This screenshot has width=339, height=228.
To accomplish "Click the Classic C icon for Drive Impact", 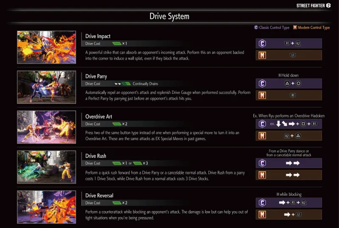I will click(x=262, y=44).
